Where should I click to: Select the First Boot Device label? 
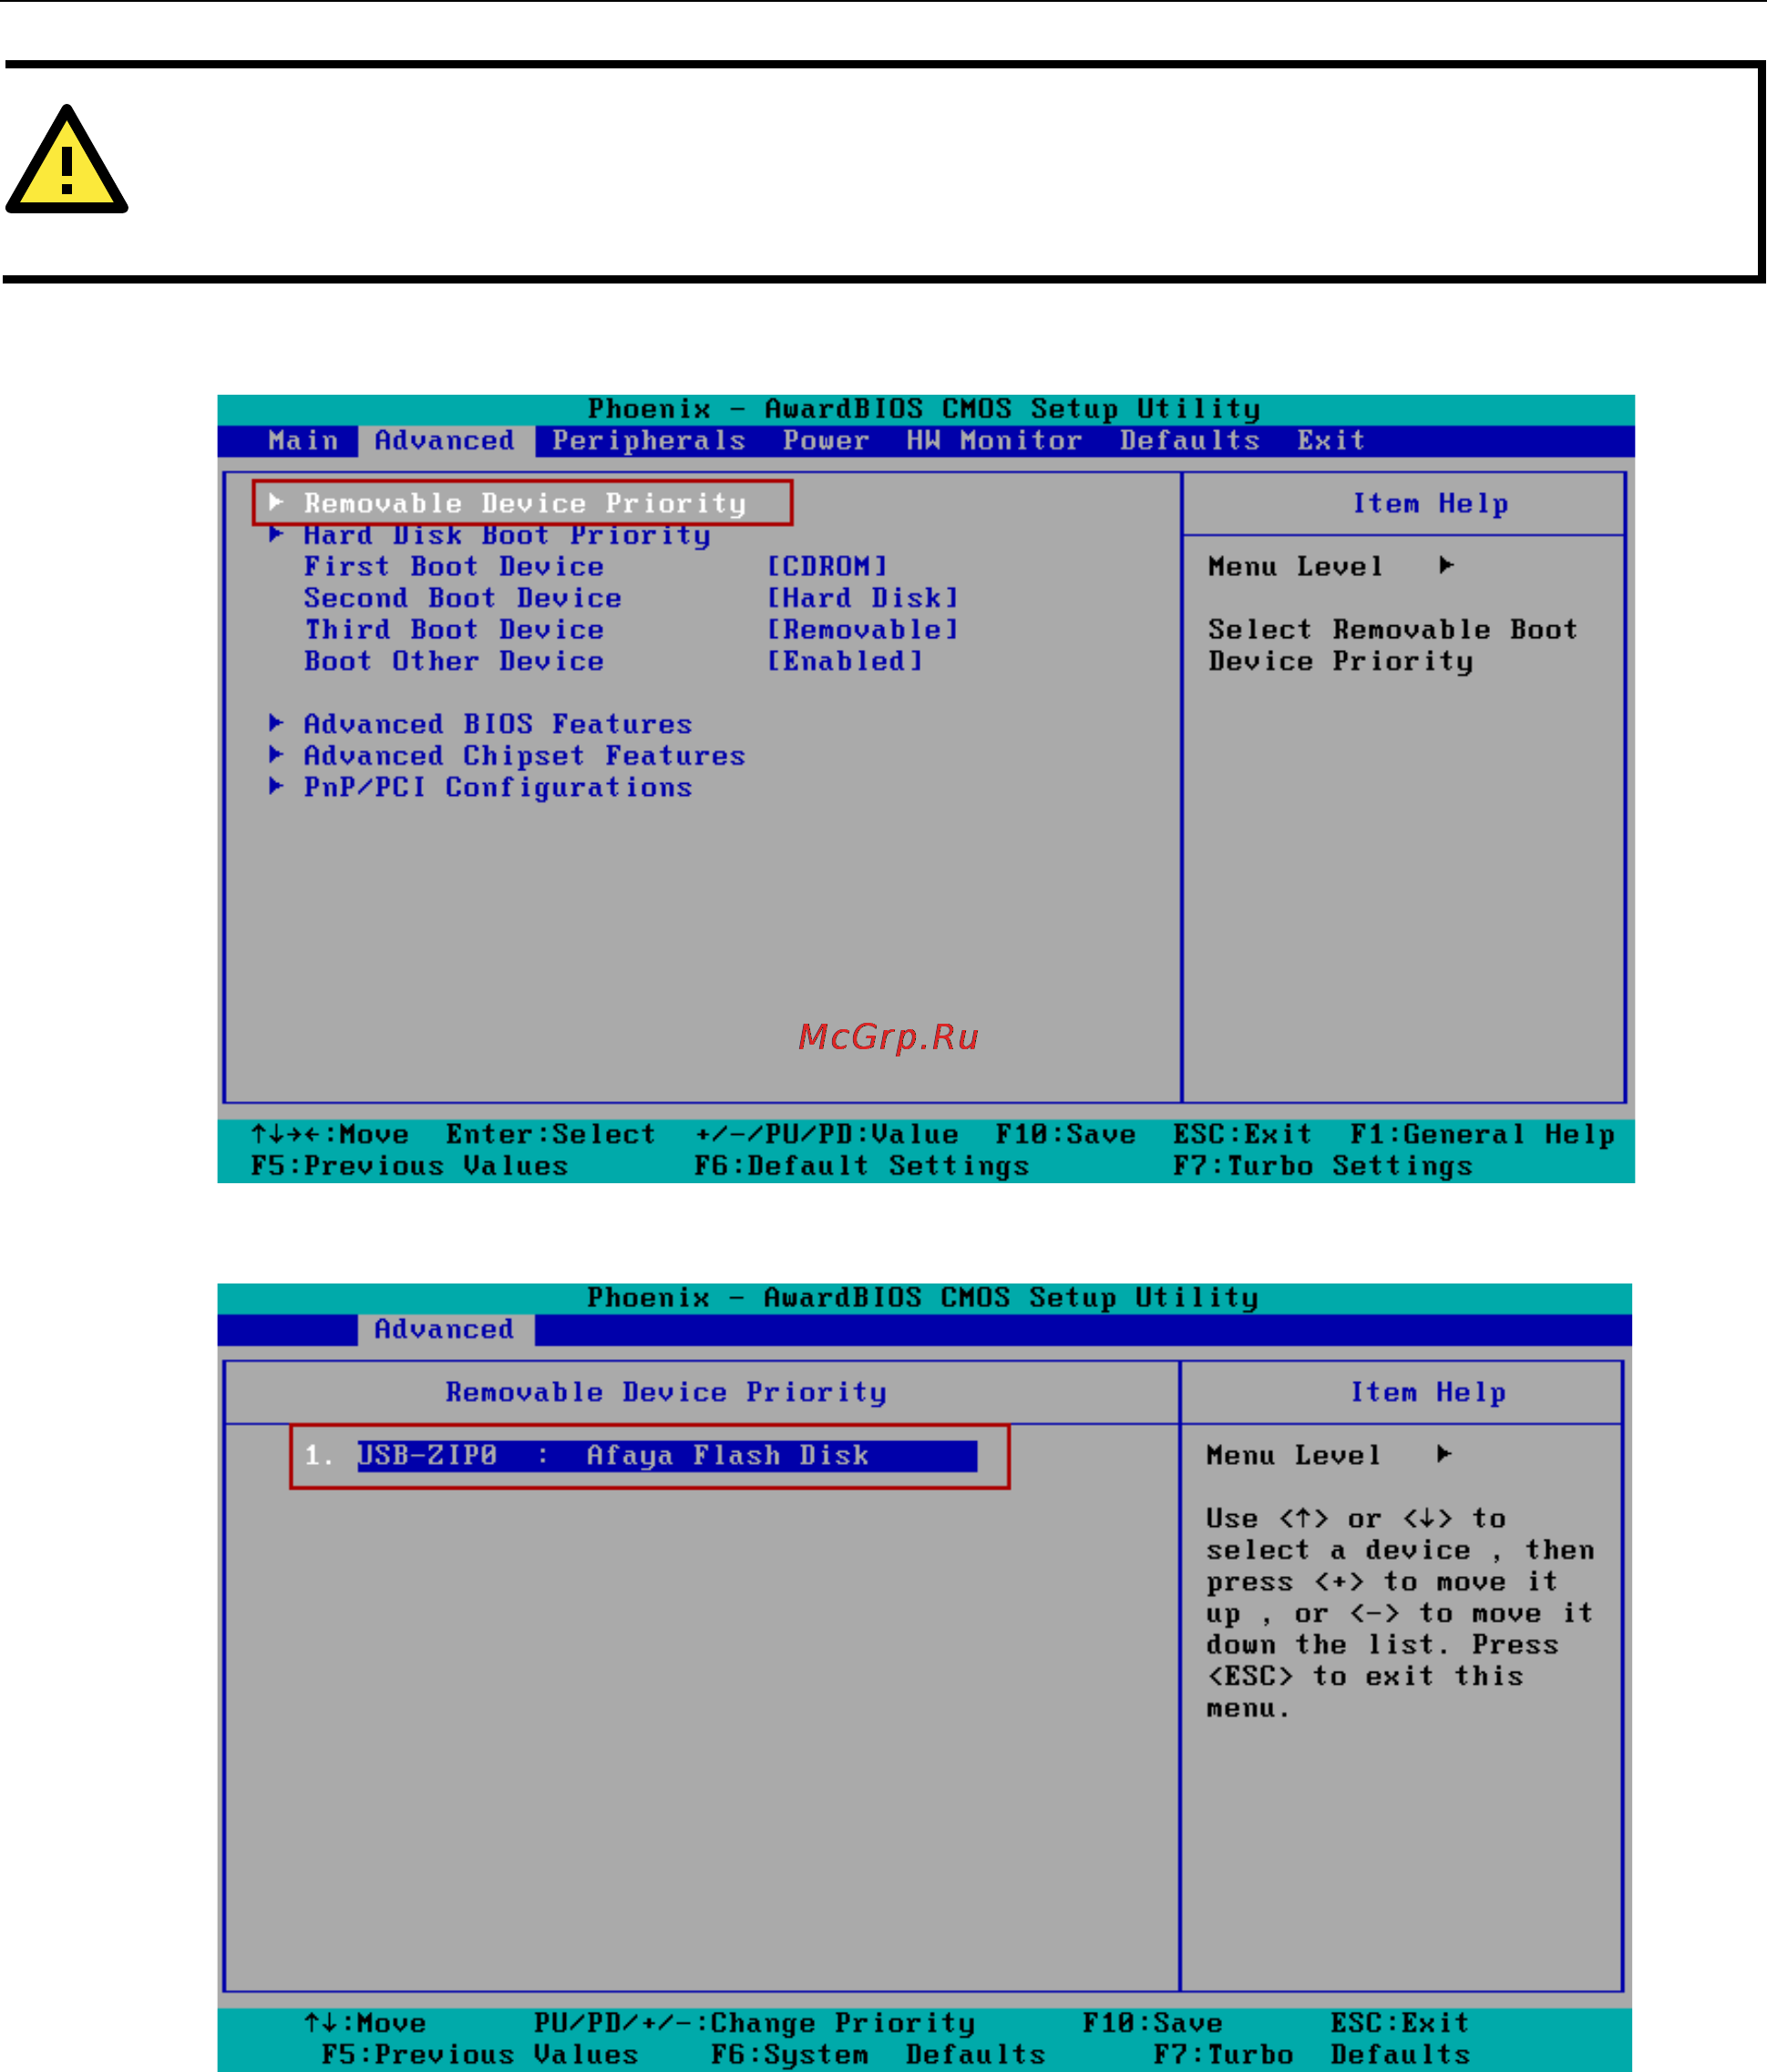(x=454, y=566)
